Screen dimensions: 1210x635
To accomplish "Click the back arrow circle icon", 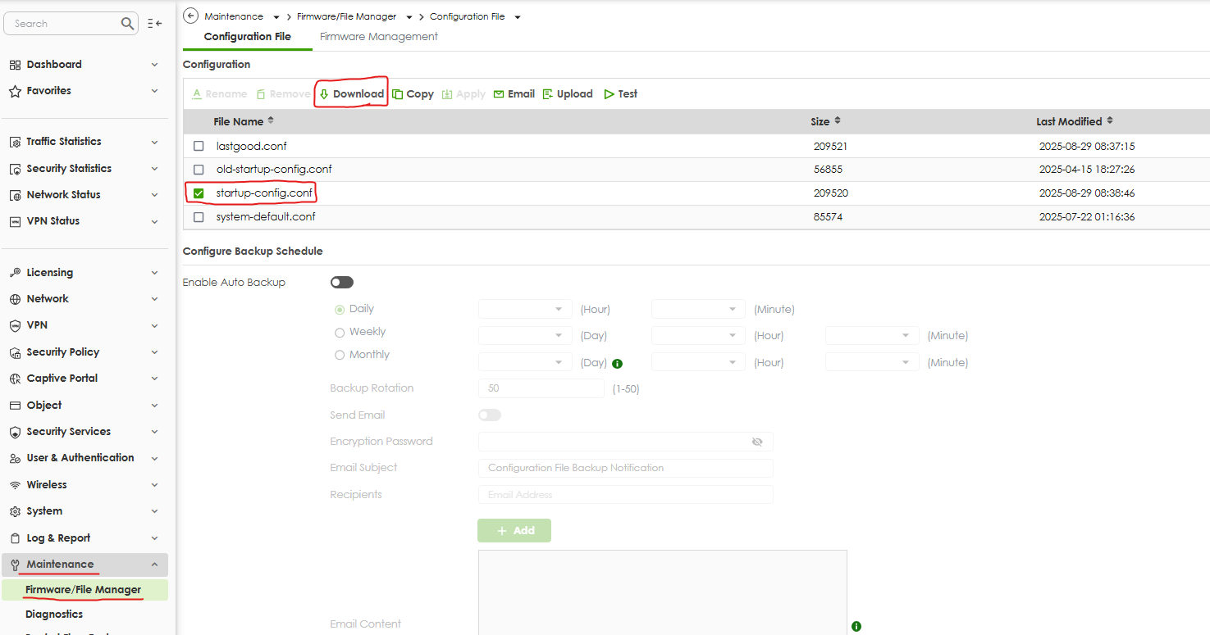I will (x=191, y=16).
